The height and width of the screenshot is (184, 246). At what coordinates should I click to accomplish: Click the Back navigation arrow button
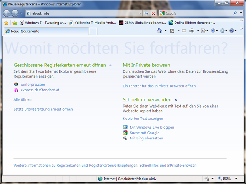coord(7,13)
